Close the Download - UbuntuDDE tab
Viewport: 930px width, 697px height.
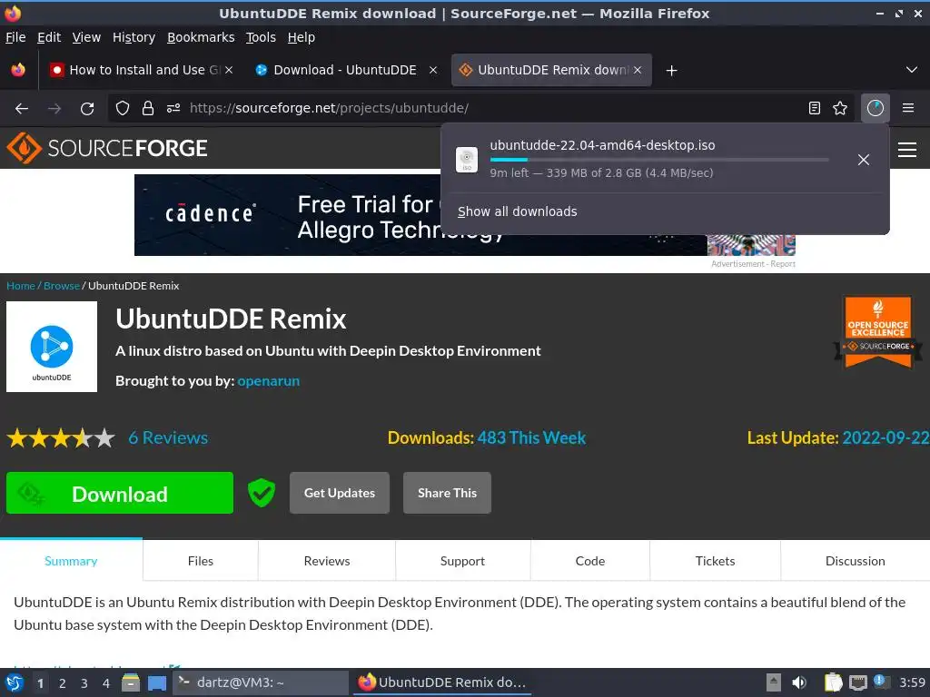click(433, 70)
